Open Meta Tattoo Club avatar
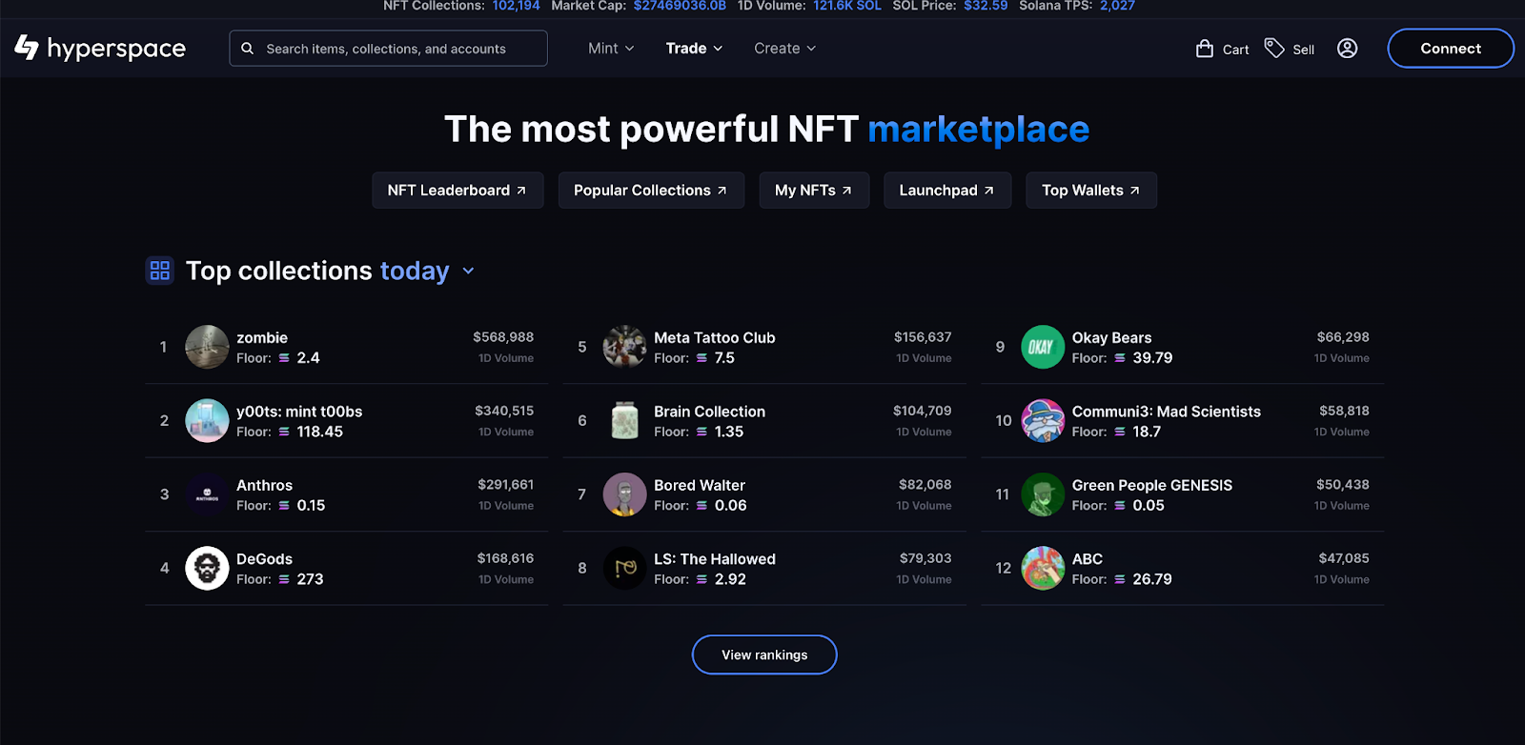 [625, 347]
